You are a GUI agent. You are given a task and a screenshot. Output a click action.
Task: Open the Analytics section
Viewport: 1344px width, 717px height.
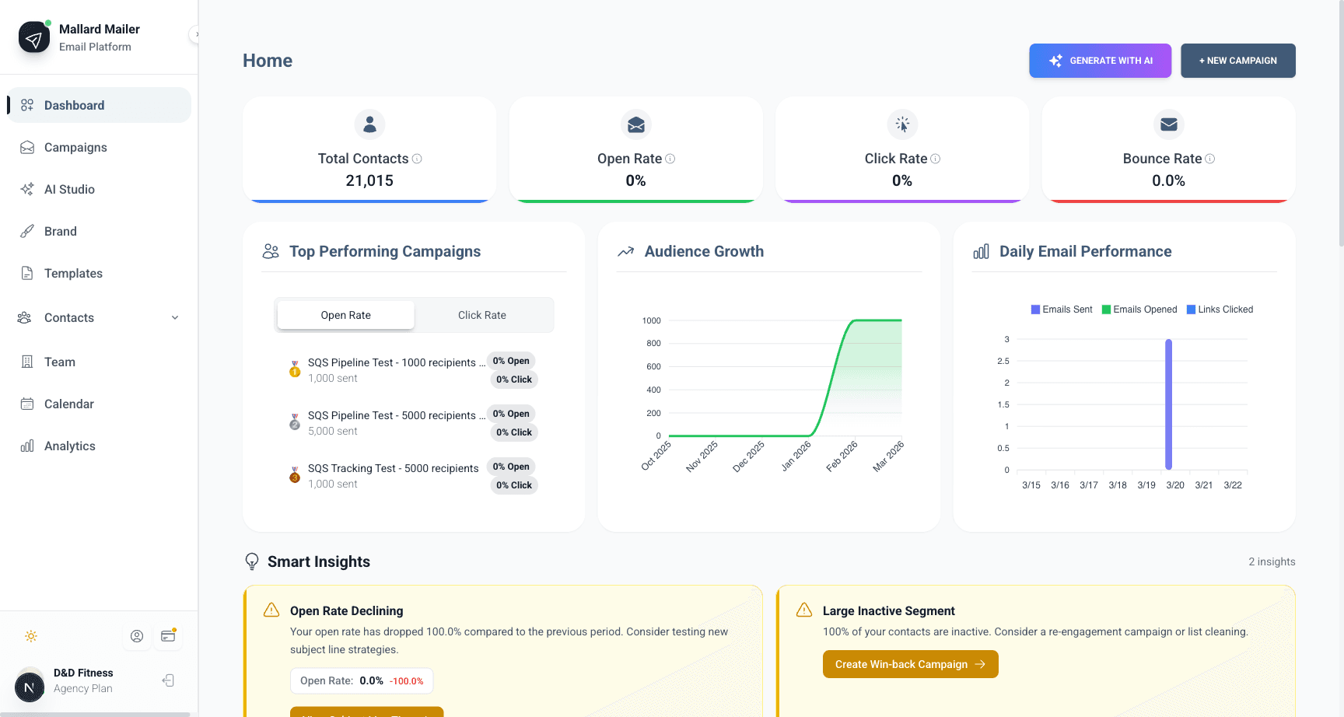70,446
